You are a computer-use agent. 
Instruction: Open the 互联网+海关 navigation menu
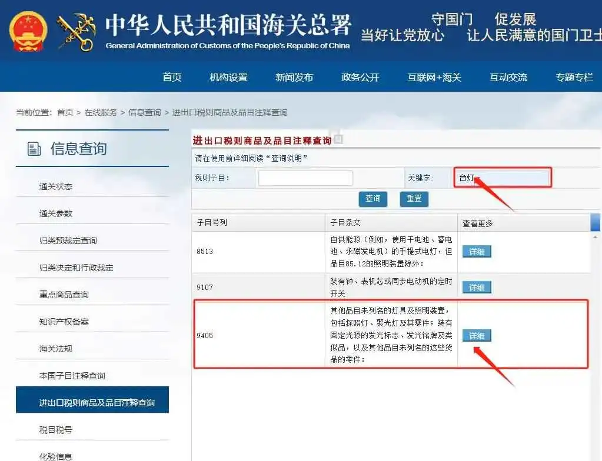coord(434,77)
